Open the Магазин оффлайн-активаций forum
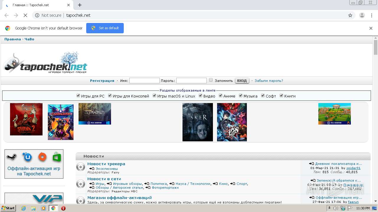 pos(120,198)
